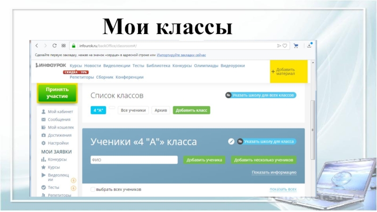The width and height of the screenshot is (377, 212).
Task: Reload the page with refresh icon
Action: (x=55, y=46)
